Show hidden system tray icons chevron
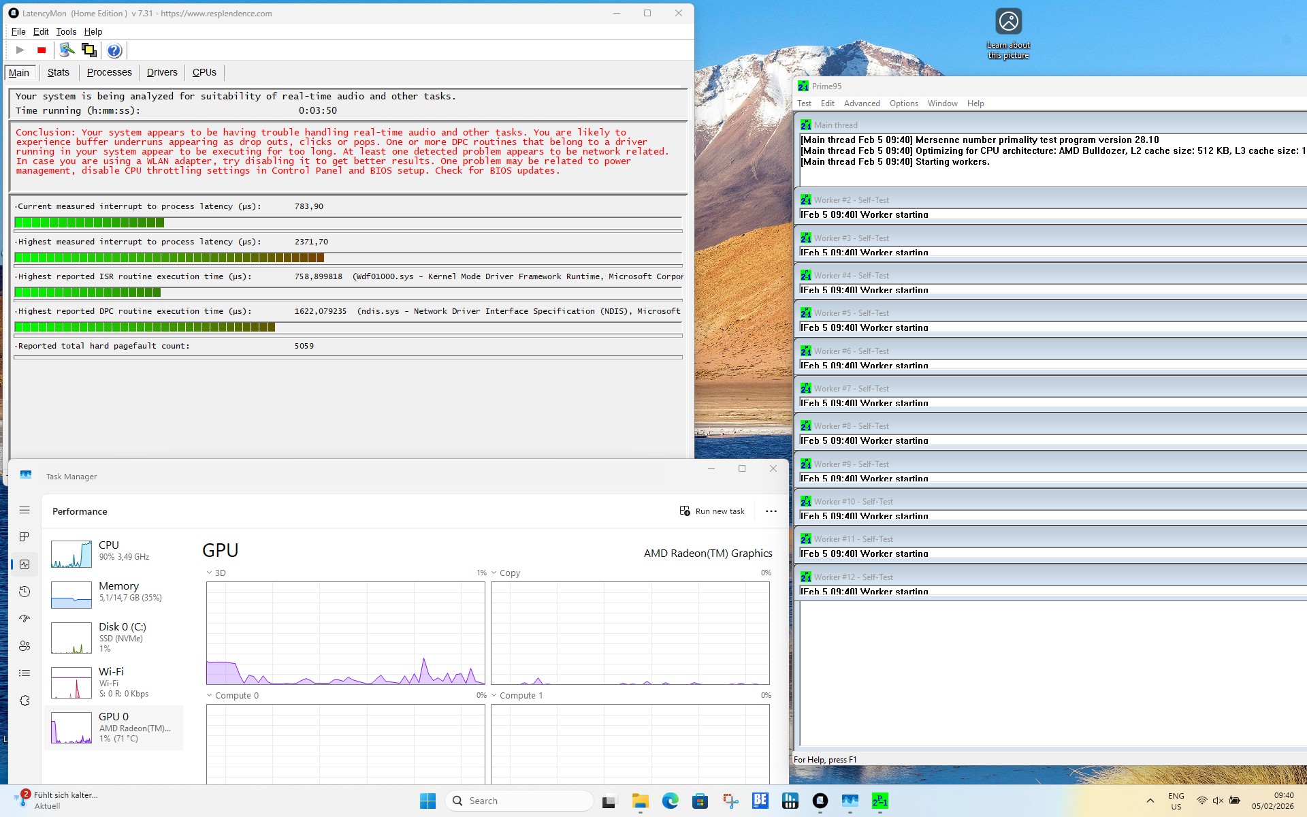The image size is (1307, 817). click(1150, 801)
